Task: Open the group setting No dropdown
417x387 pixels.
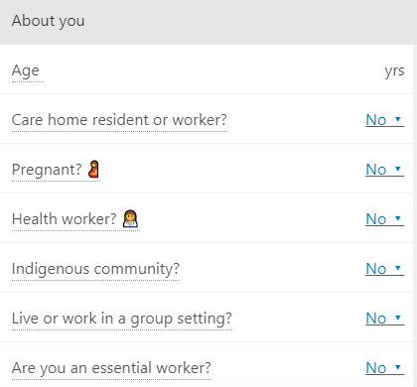Action: (385, 319)
